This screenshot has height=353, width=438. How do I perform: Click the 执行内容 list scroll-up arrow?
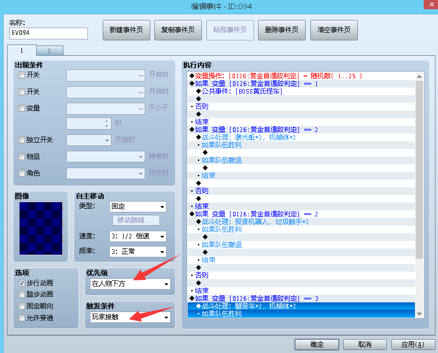419,77
